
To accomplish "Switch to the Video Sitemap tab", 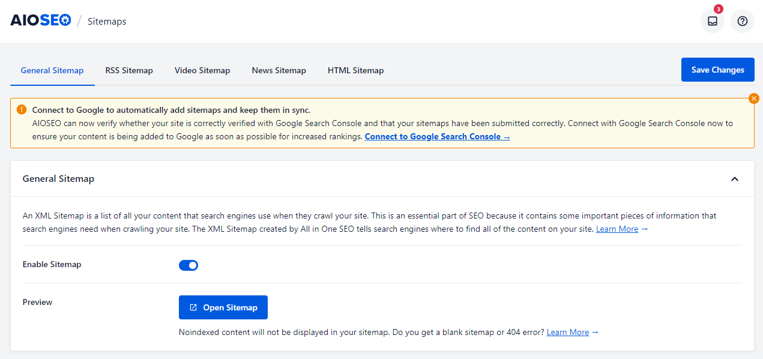I will [x=202, y=70].
